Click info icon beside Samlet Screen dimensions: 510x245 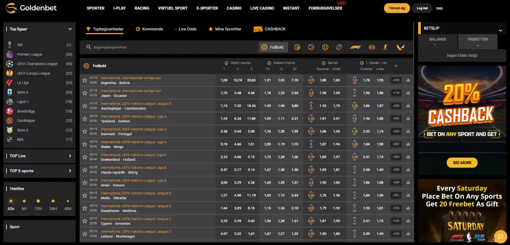tap(324, 63)
